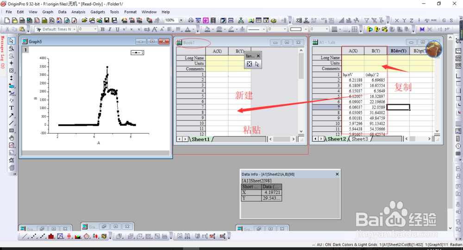Click the pointer icon in Tan... popup
Image resolution: width=463 pixels, height=250 pixels.
pos(257,64)
